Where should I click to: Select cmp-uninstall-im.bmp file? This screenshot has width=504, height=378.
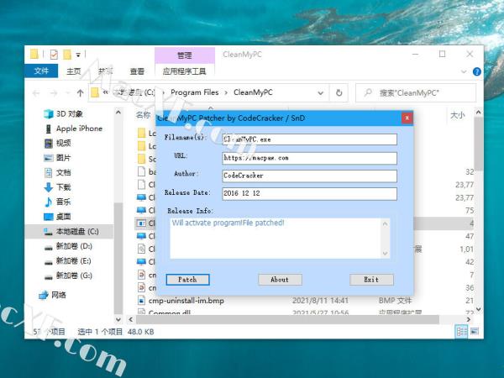coord(186,301)
